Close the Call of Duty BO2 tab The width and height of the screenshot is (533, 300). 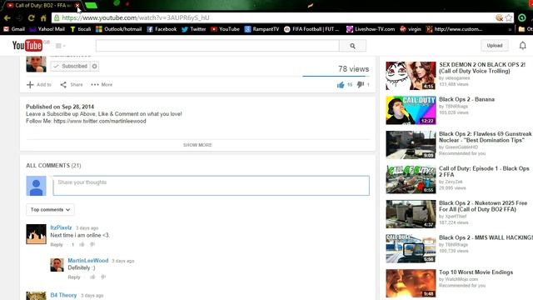(77, 6)
